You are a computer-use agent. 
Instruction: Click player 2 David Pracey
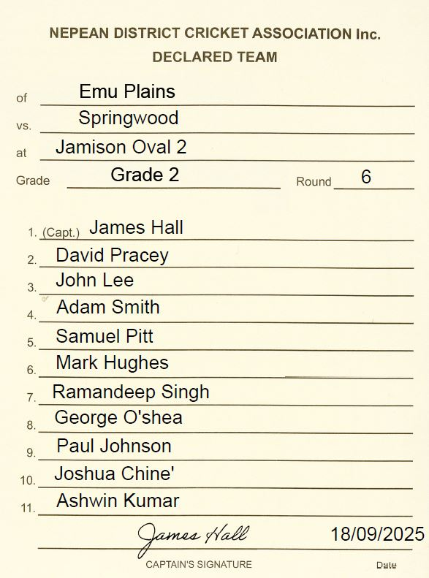112,255
